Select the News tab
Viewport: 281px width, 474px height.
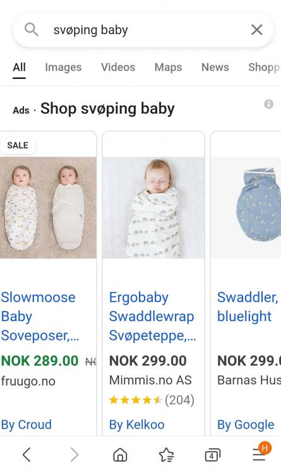pos(215,67)
